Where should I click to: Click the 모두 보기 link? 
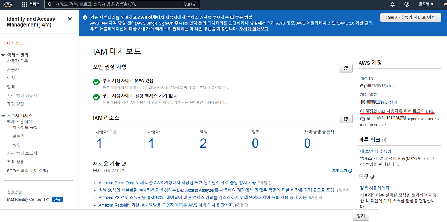click(x=339, y=171)
